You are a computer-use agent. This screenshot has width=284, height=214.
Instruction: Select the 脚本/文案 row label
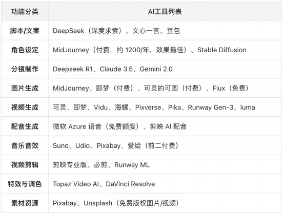click(25, 31)
